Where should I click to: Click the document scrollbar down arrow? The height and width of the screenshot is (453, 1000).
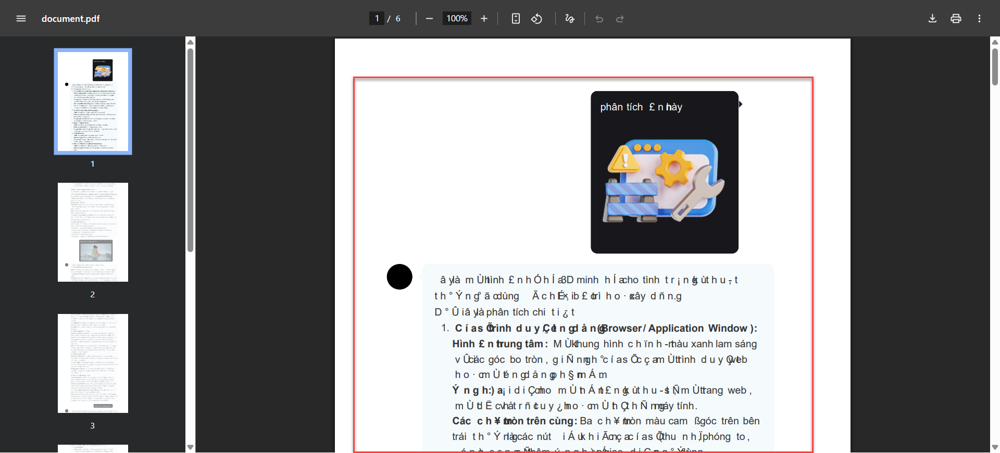click(x=995, y=447)
